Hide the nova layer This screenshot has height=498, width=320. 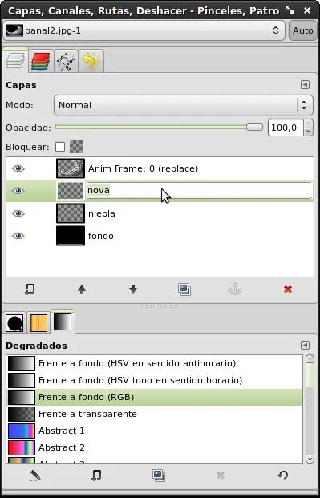point(18,191)
